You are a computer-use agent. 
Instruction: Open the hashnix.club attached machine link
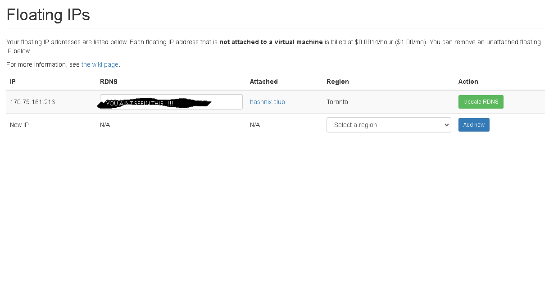[267, 102]
